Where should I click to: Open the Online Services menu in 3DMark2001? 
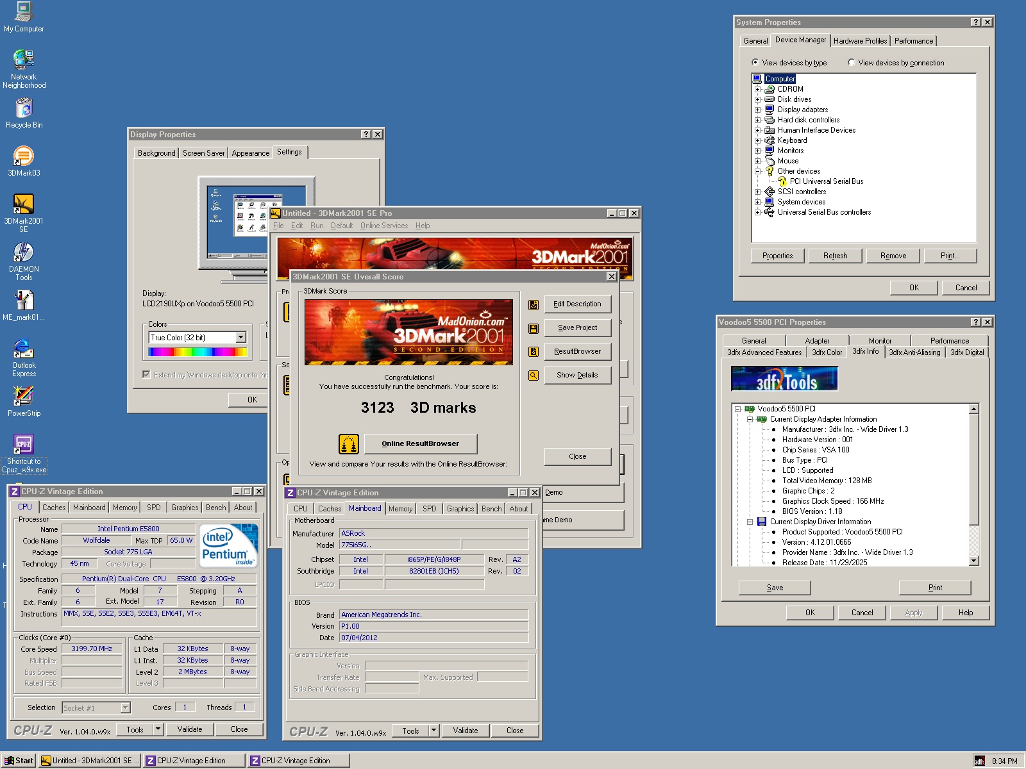[384, 226]
